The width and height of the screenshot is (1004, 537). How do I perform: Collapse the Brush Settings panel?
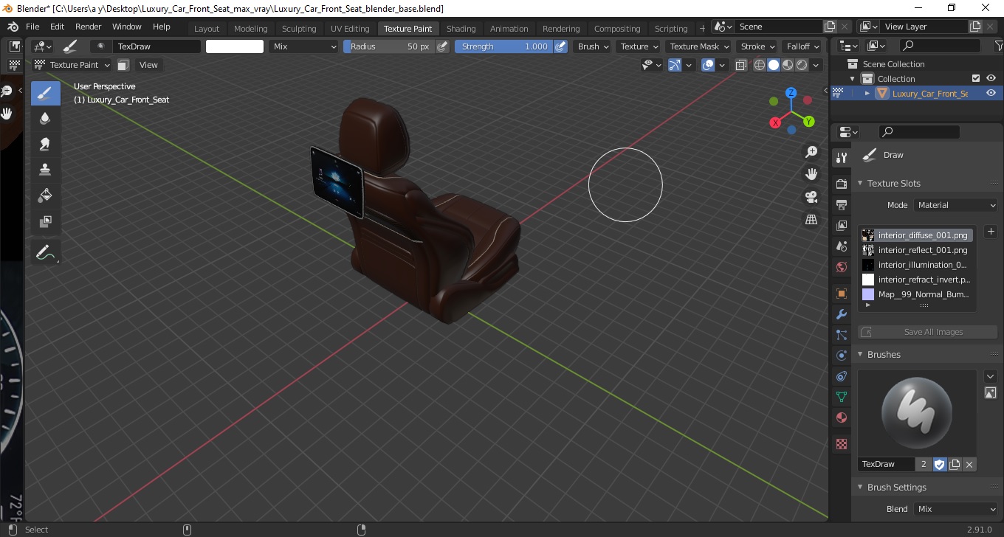[860, 487]
